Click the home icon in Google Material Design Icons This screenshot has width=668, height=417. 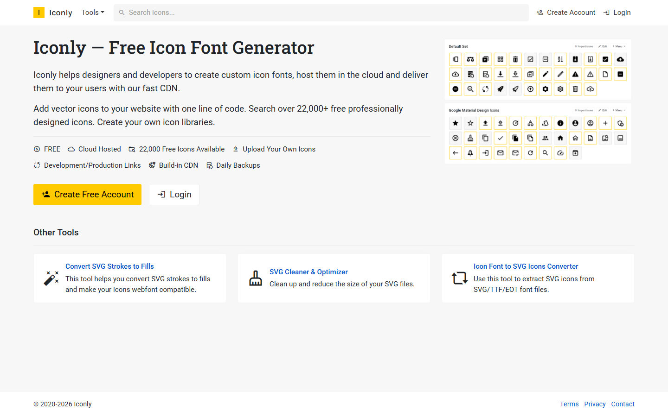561,138
